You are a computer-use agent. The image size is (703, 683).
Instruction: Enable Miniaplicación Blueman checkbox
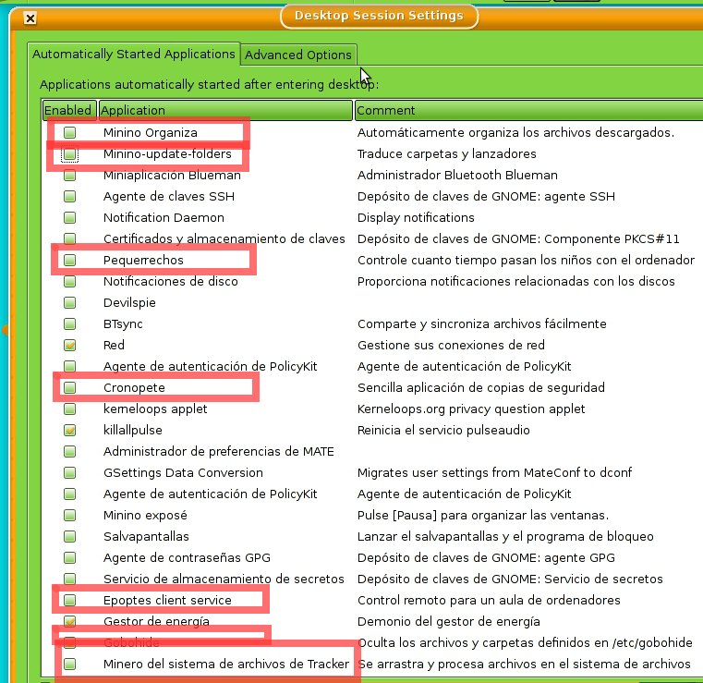point(69,175)
